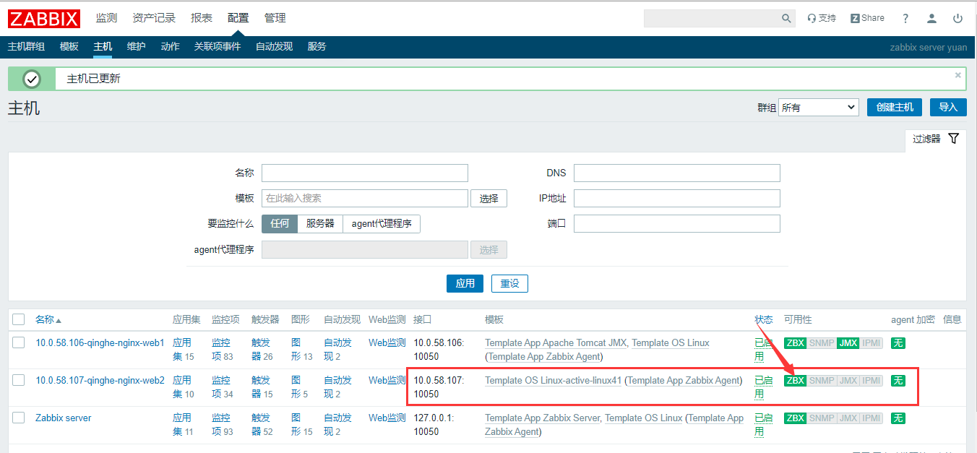
Task: Select agent代理程序 monitoring option
Action: [382, 224]
